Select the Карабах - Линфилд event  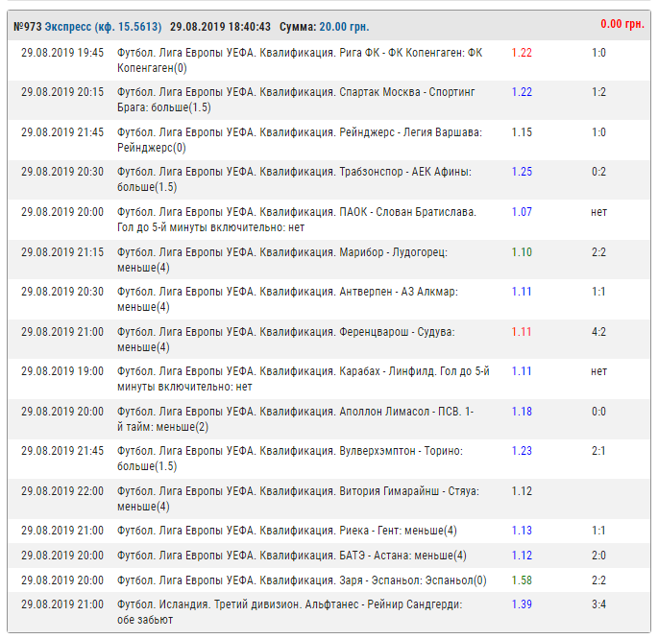coord(304,379)
